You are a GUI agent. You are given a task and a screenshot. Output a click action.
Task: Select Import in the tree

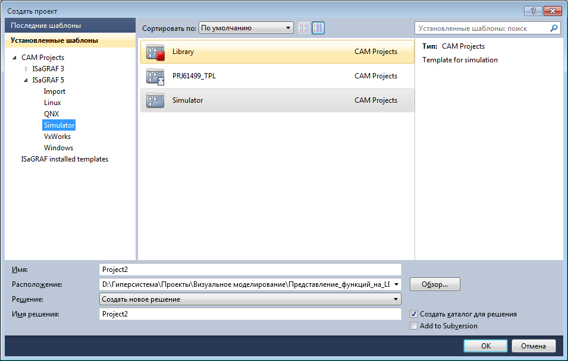(x=54, y=91)
